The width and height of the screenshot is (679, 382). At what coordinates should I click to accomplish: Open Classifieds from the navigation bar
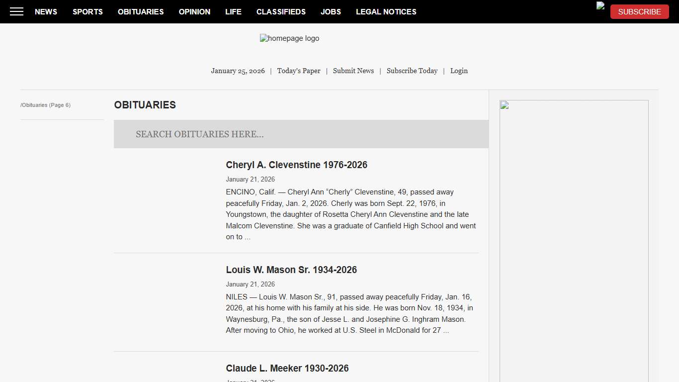point(281,11)
